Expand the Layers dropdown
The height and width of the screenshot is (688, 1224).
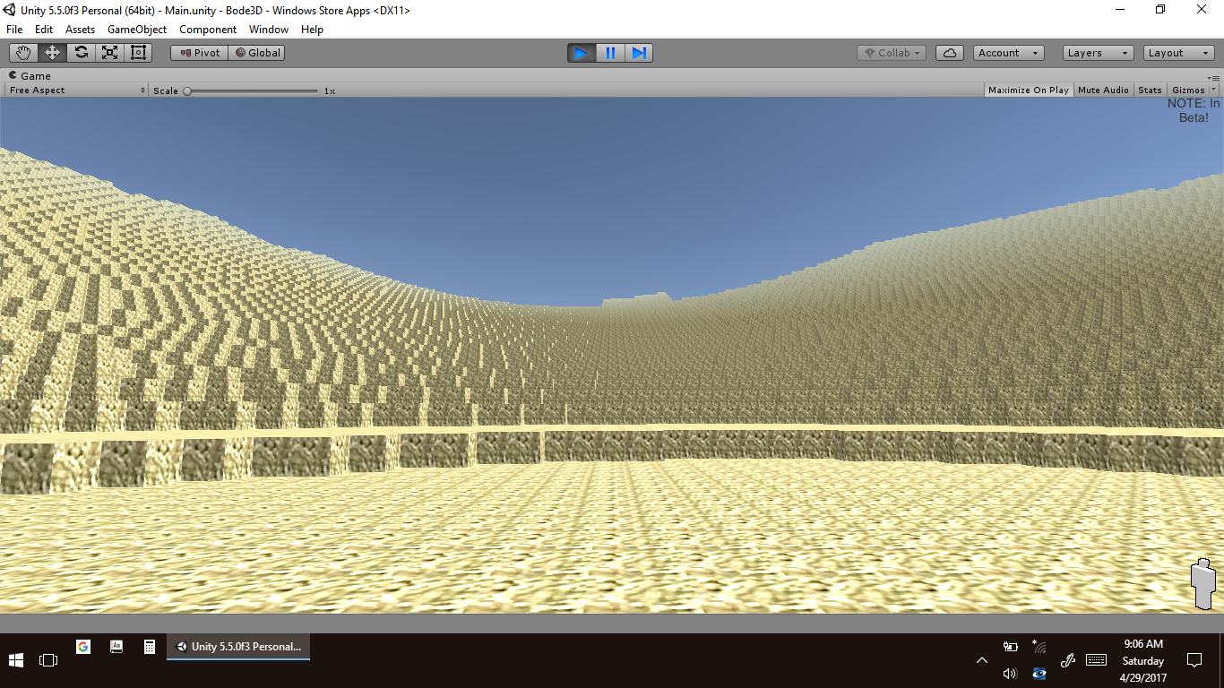coord(1098,53)
